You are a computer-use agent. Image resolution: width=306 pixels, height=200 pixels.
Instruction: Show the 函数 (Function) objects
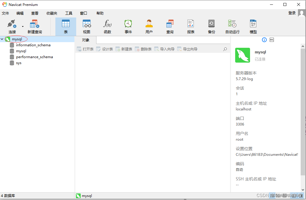107,26
